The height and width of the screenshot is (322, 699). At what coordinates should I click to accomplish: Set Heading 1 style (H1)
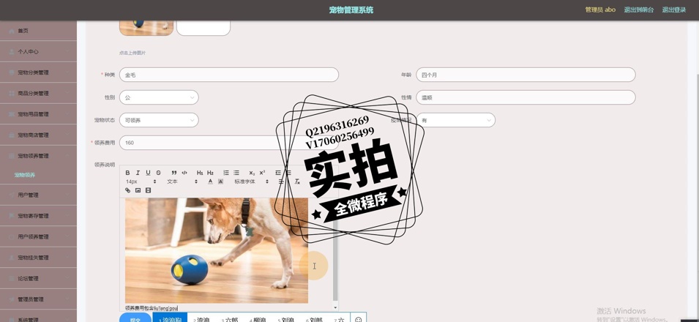coord(200,173)
